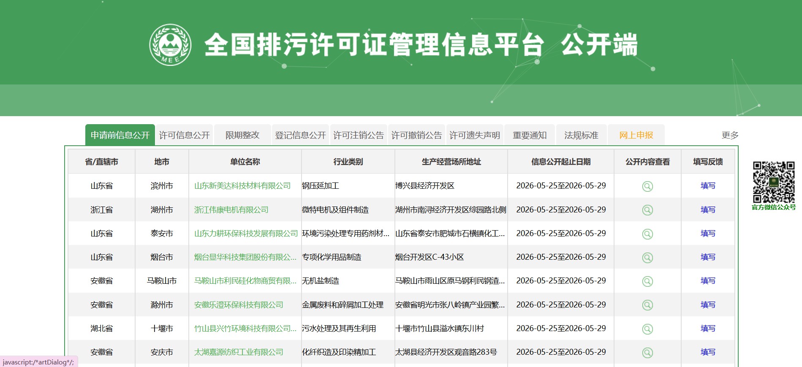Click the 湖州市 city cell
The width and height of the screenshot is (802, 367).
(162, 210)
